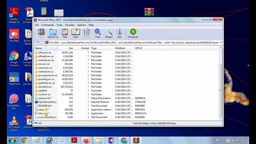Open the Options menu

pyautogui.click(x=82, y=25)
